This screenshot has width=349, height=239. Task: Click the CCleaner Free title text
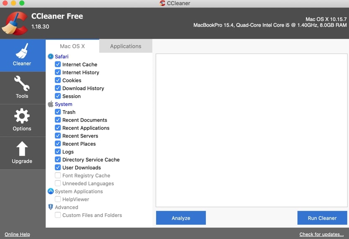[57, 16]
